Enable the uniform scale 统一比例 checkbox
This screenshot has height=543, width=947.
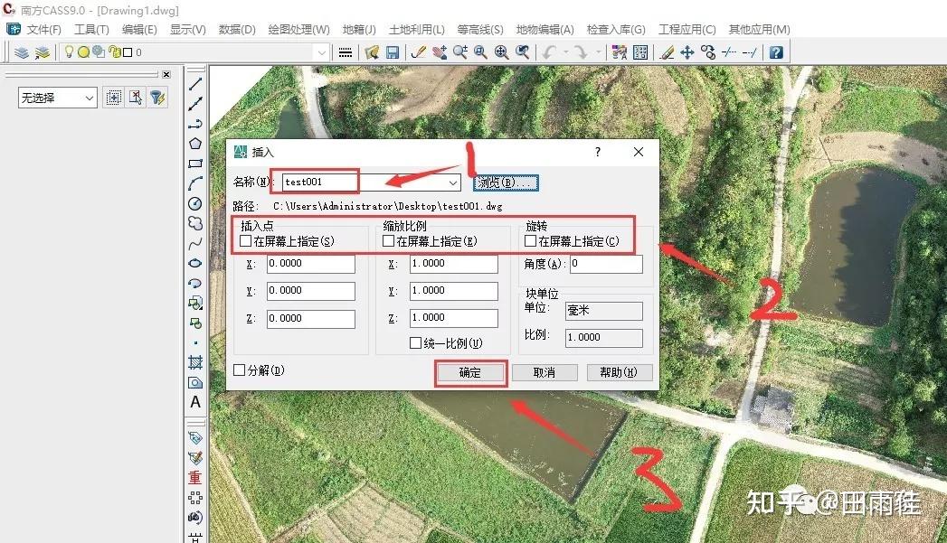[x=415, y=342]
